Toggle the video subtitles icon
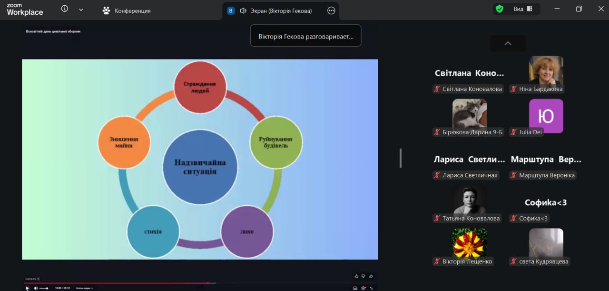 click(355, 288)
